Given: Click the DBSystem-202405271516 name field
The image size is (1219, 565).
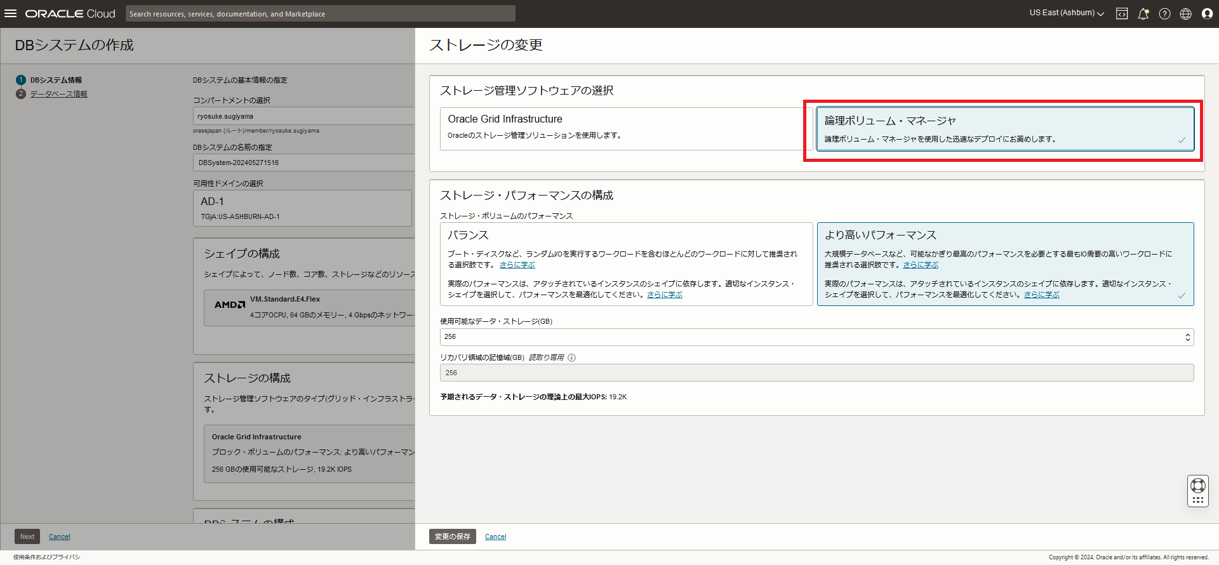Looking at the screenshot, I should [303, 163].
